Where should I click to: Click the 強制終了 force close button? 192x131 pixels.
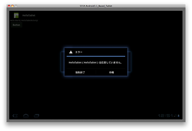point(80,73)
